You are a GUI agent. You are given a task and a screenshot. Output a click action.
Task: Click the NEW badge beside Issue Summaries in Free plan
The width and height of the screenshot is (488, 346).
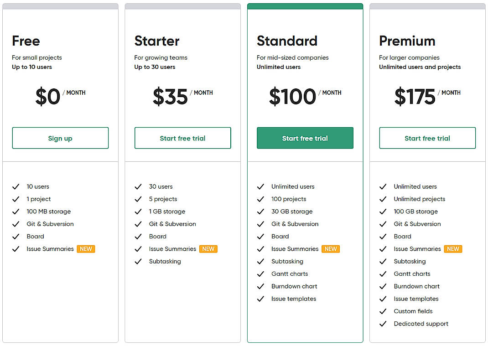click(86, 249)
